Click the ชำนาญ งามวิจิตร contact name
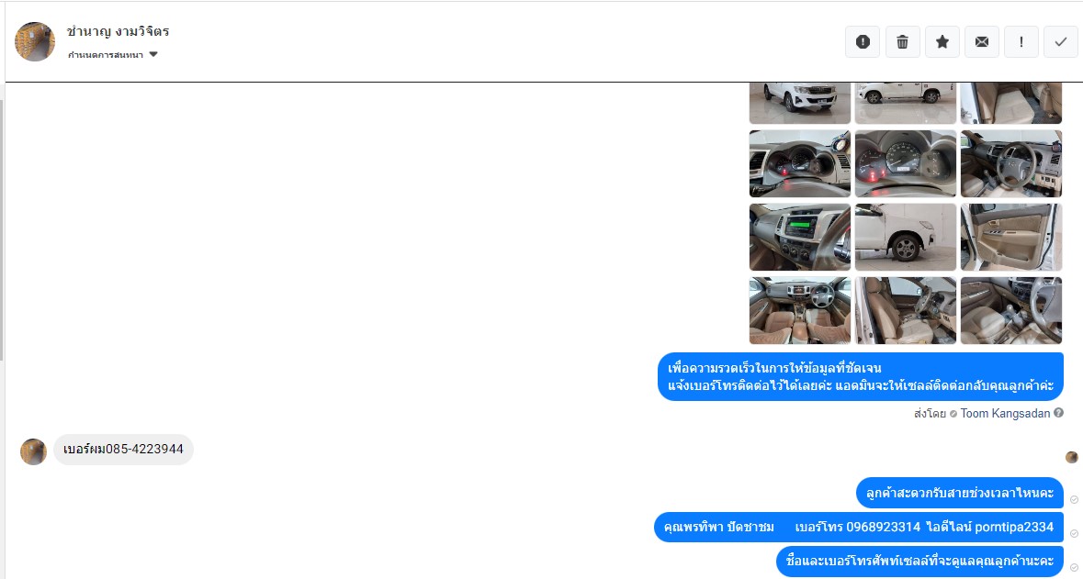 (x=118, y=31)
